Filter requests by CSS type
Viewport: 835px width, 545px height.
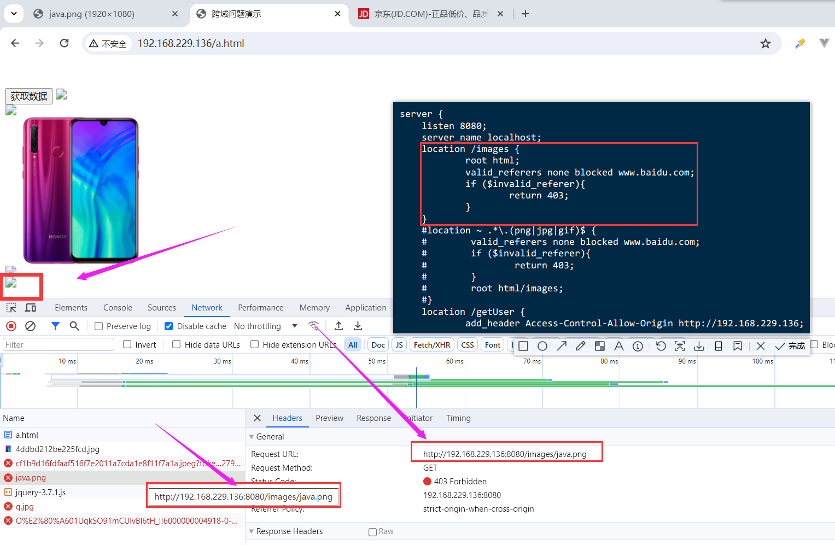coord(468,345)
